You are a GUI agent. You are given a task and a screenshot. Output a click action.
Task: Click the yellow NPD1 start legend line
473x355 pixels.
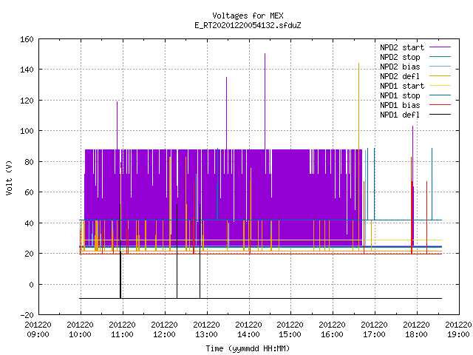tap(440, 86)
